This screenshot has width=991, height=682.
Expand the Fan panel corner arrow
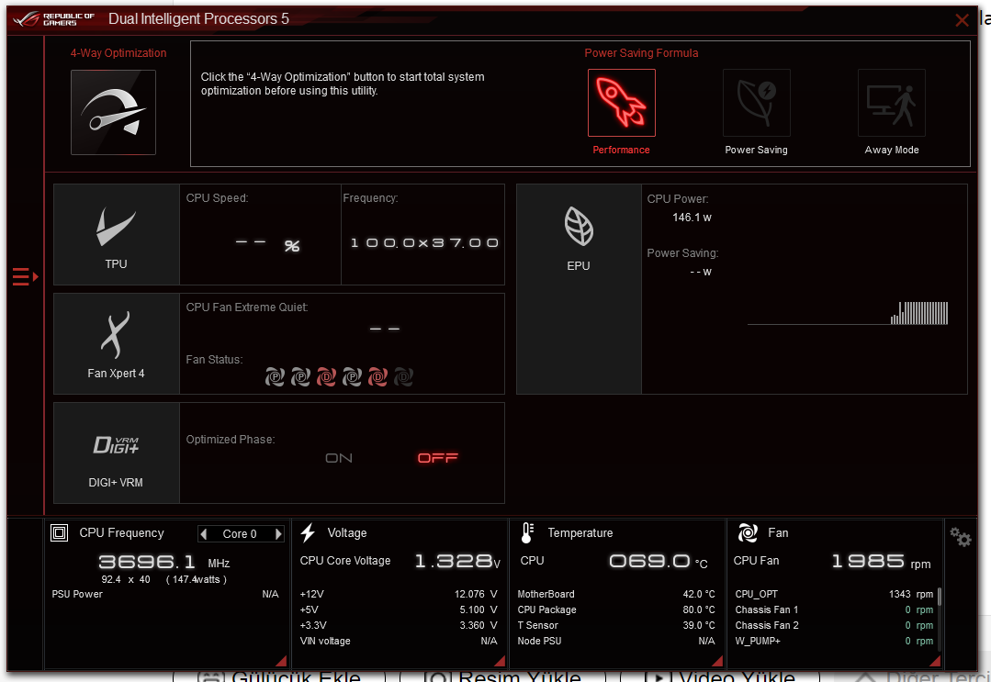point(935,661)
